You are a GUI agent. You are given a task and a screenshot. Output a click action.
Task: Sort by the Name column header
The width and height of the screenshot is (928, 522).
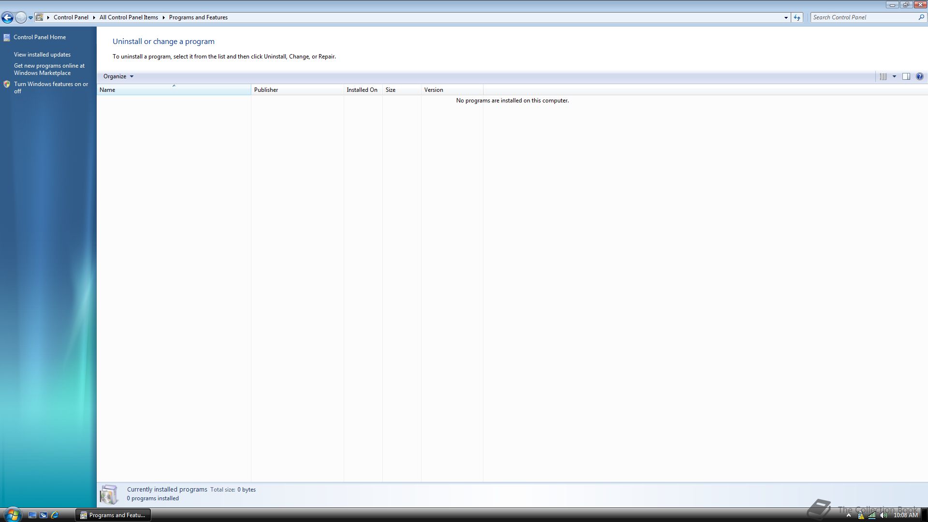(x=174, y=90)
